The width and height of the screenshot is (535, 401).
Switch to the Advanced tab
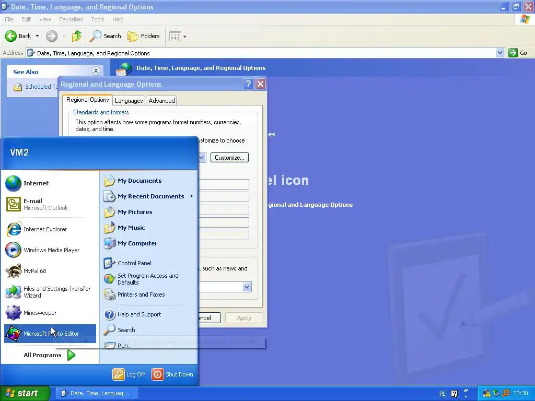161,101
